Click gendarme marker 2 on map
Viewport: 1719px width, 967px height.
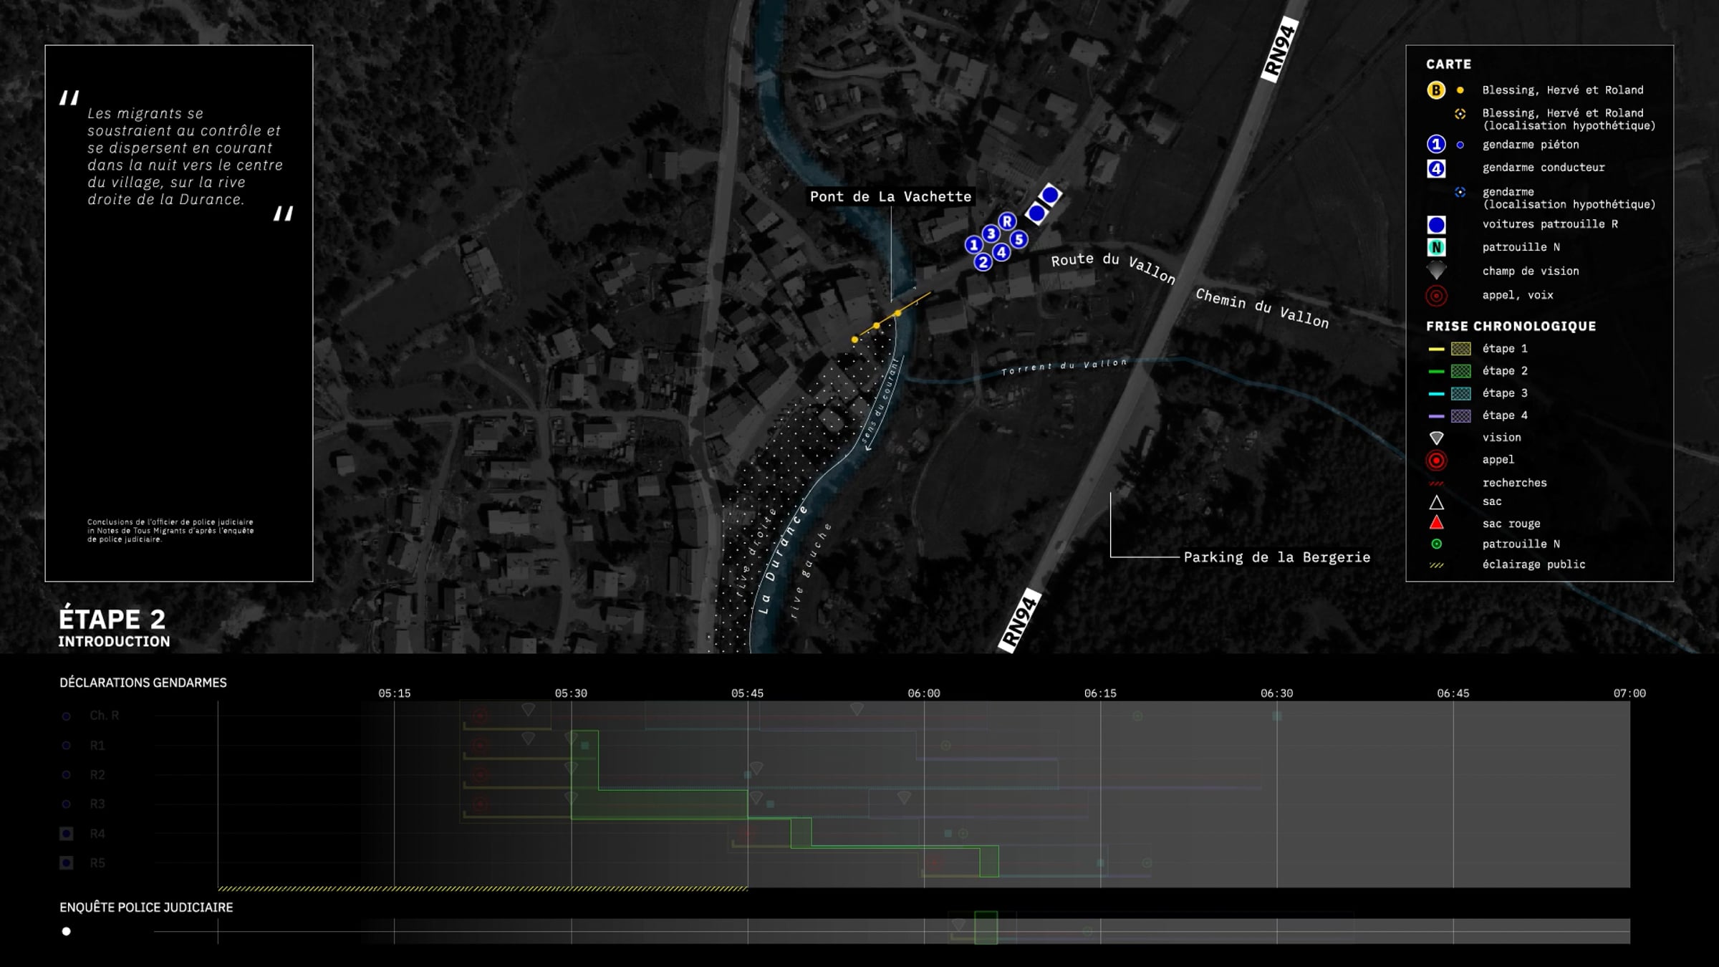click(983, 262)
